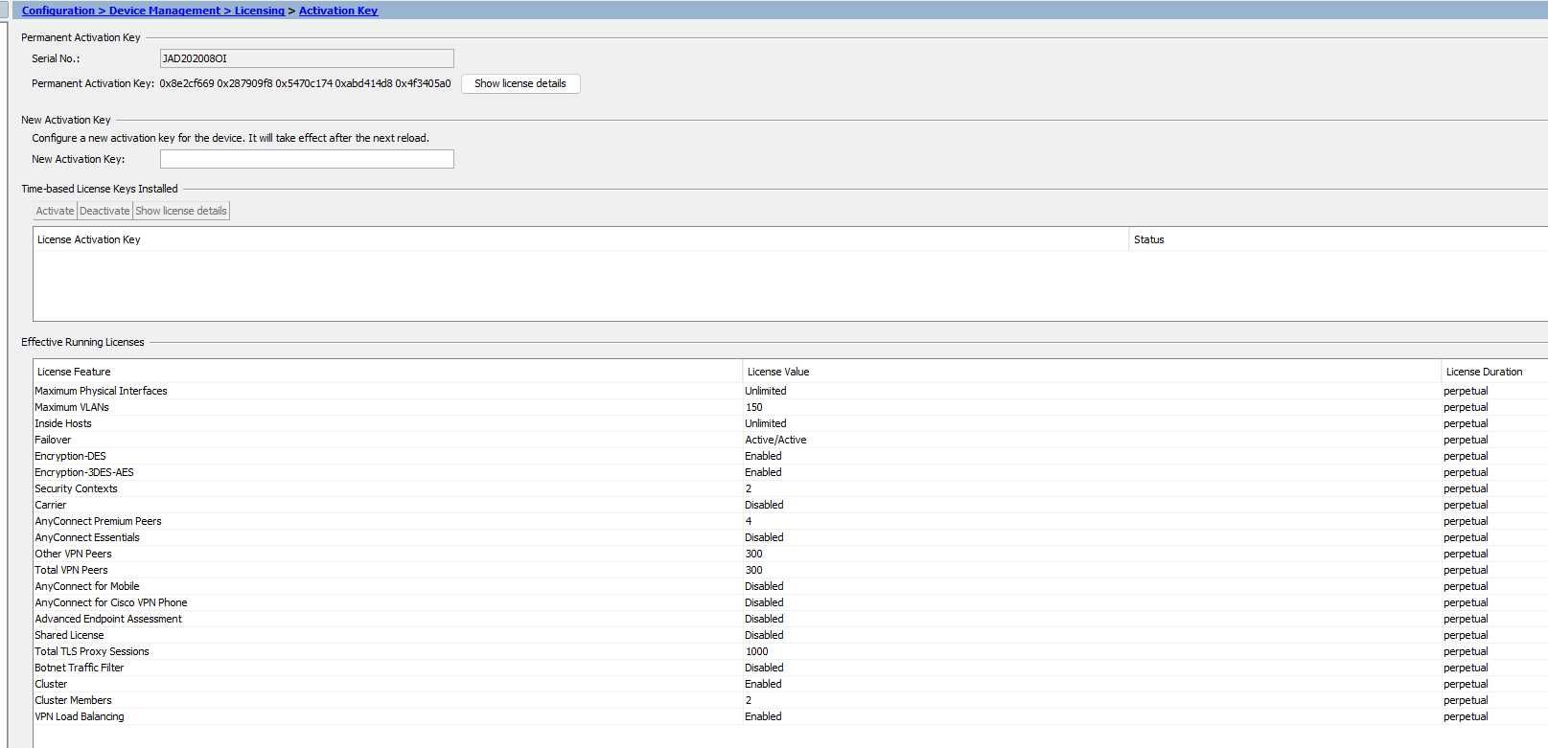Image resolution: width=1548 pixels, height=748 pixels.
Task: Select the Inside Hosts row
Action: [x=791, y=423]
